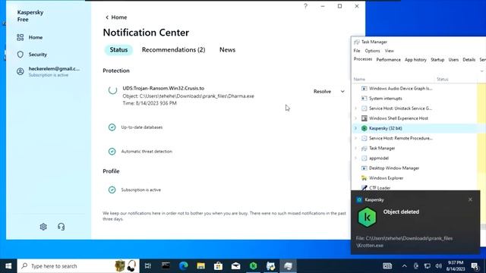Open Task Manager File menu
486x273 pixels.
pos(357,51)
